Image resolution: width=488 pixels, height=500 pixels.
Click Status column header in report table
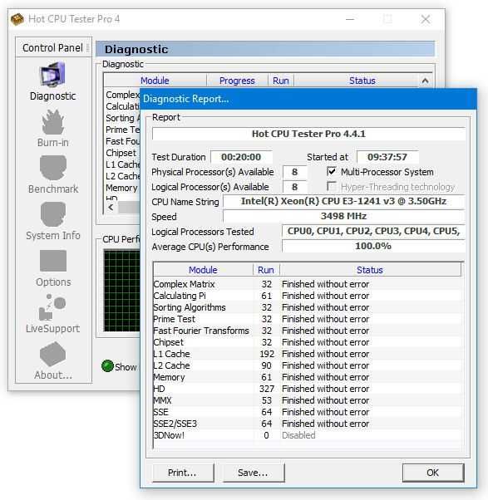point(370,270)
